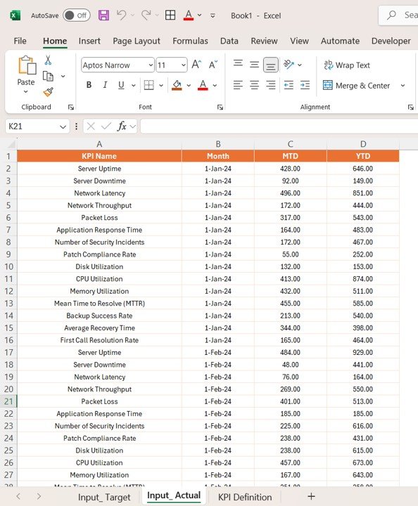
Task: Click the Format Painter brush icon
Action: pyautogui.click(x=48, y=92)
